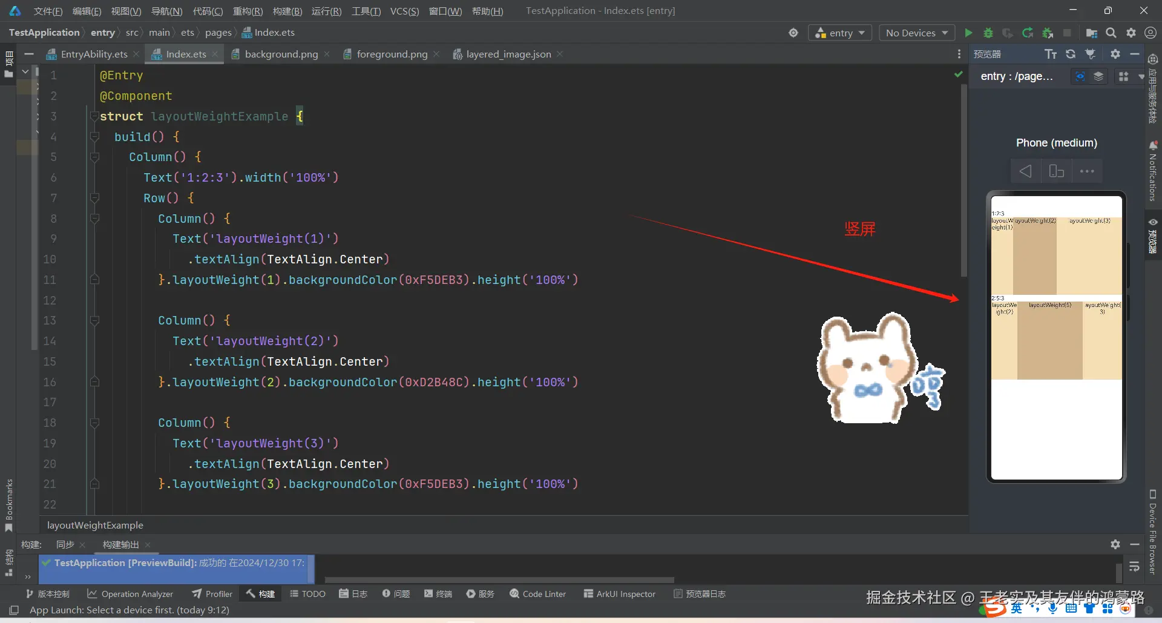Select the TestApplication PreviewBuild result row
The height and width of the screenshot is (623, 1162).
pos(177,563)
